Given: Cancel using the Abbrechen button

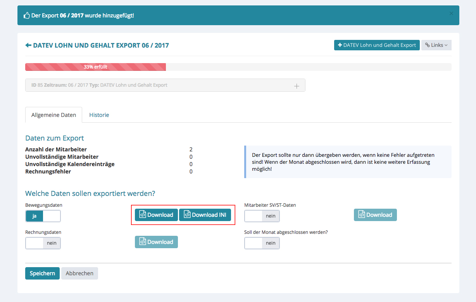Looking at the screenshot, I should pyautogui.click(x=79, y=273).
